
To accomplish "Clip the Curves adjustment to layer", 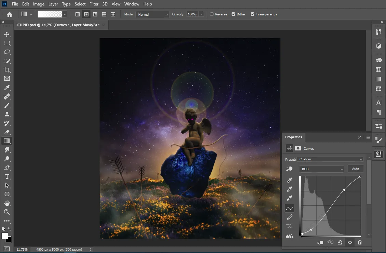I will click(x=320, y=242).
